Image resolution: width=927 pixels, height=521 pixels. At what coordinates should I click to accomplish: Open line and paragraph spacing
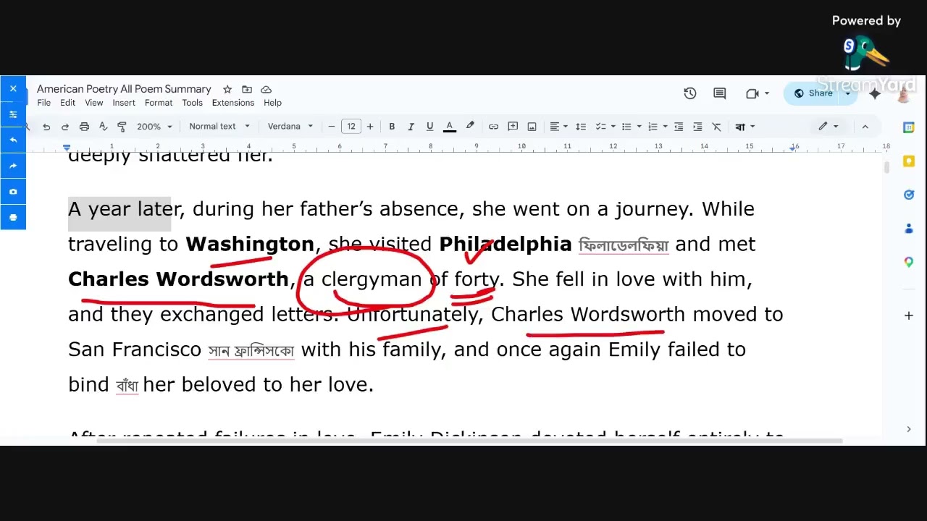point(581,127)
